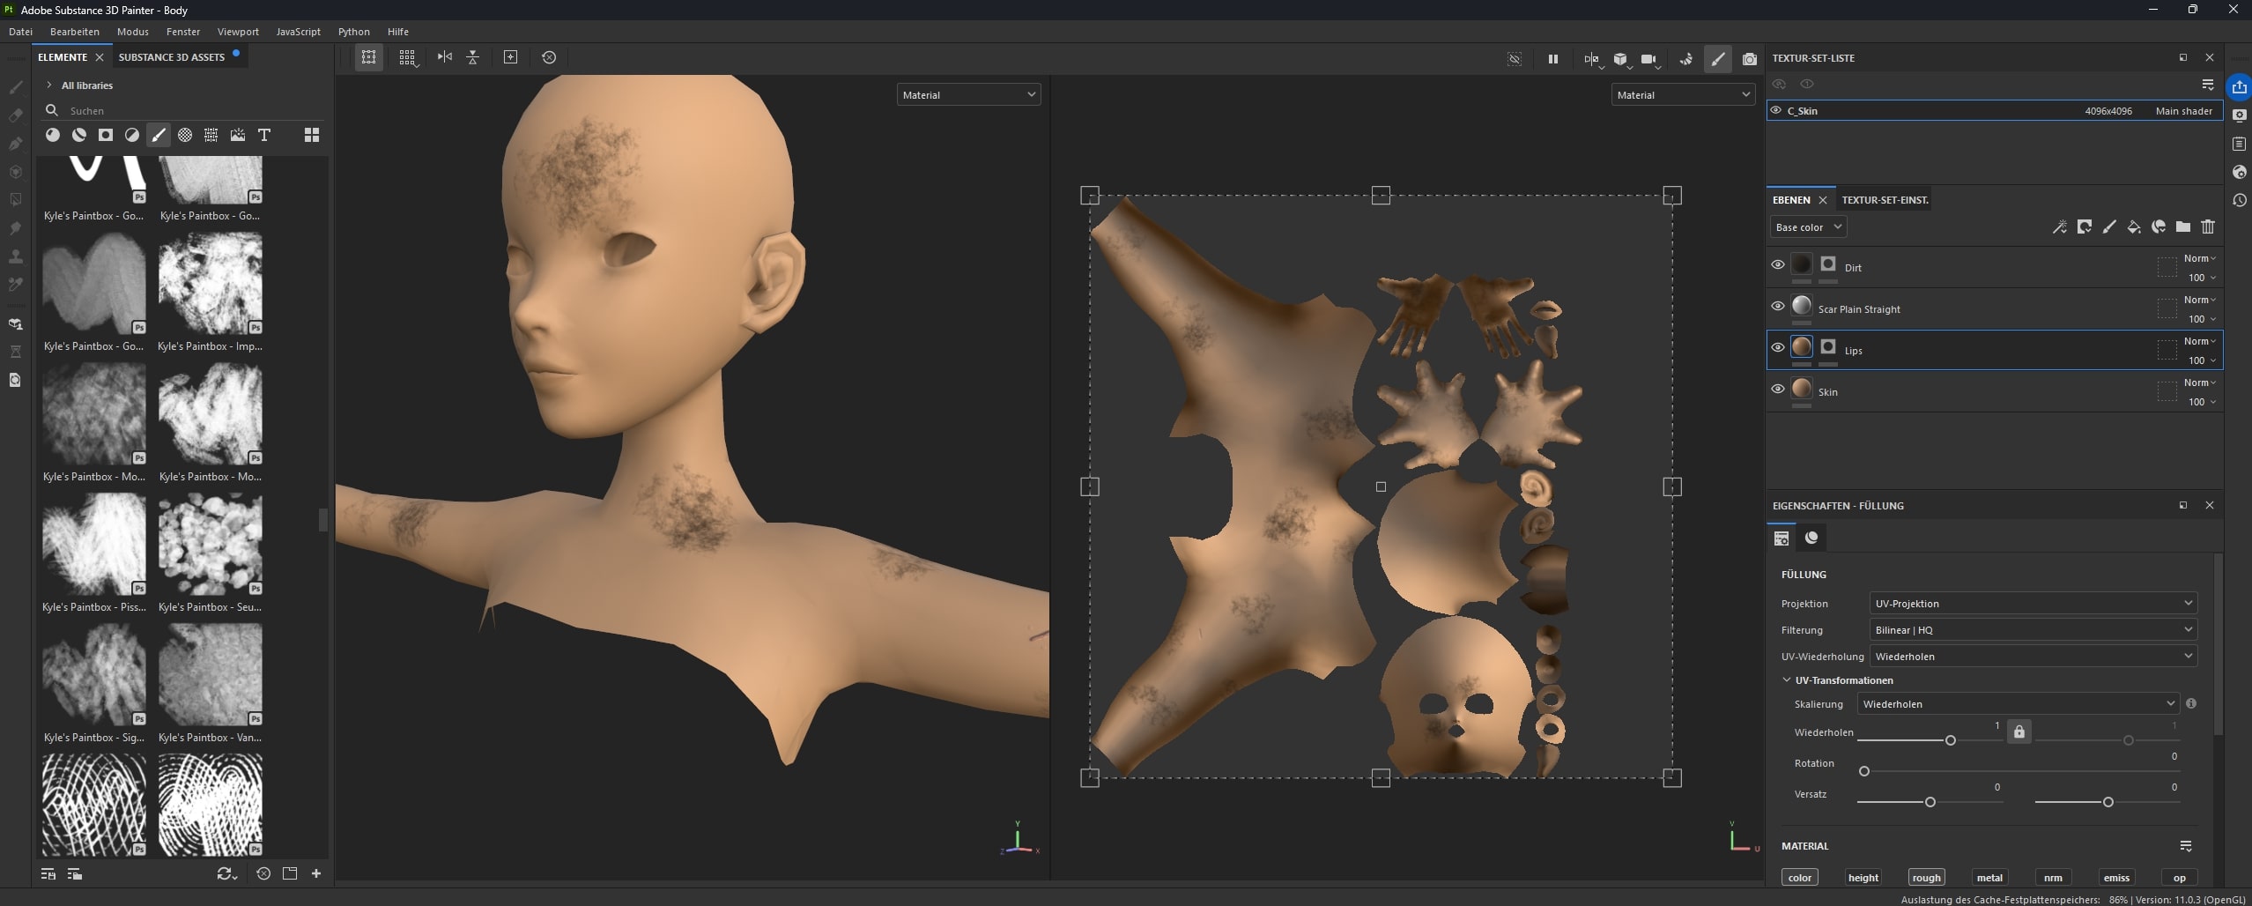The image size is (2252, 906).
Task: Click the rough material channel button
Action: [1926, 878]
